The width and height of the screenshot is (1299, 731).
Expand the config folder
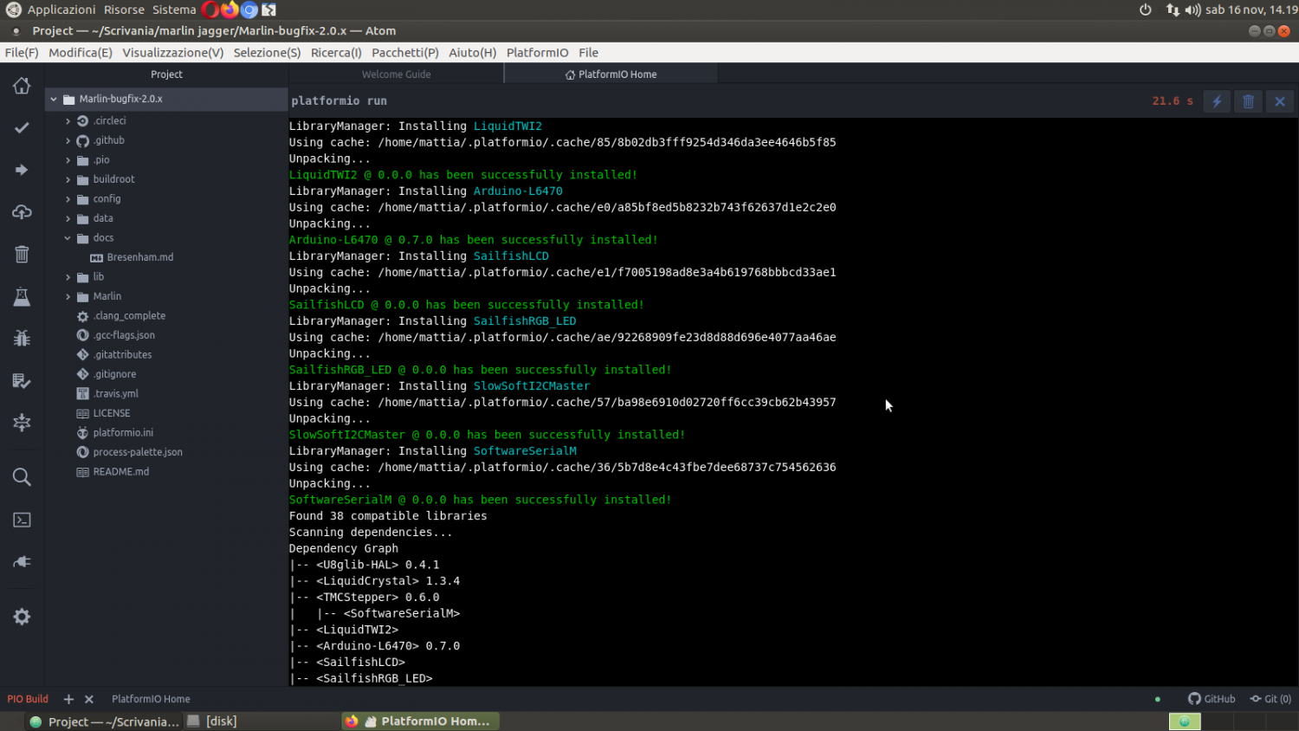pos(68,199)
